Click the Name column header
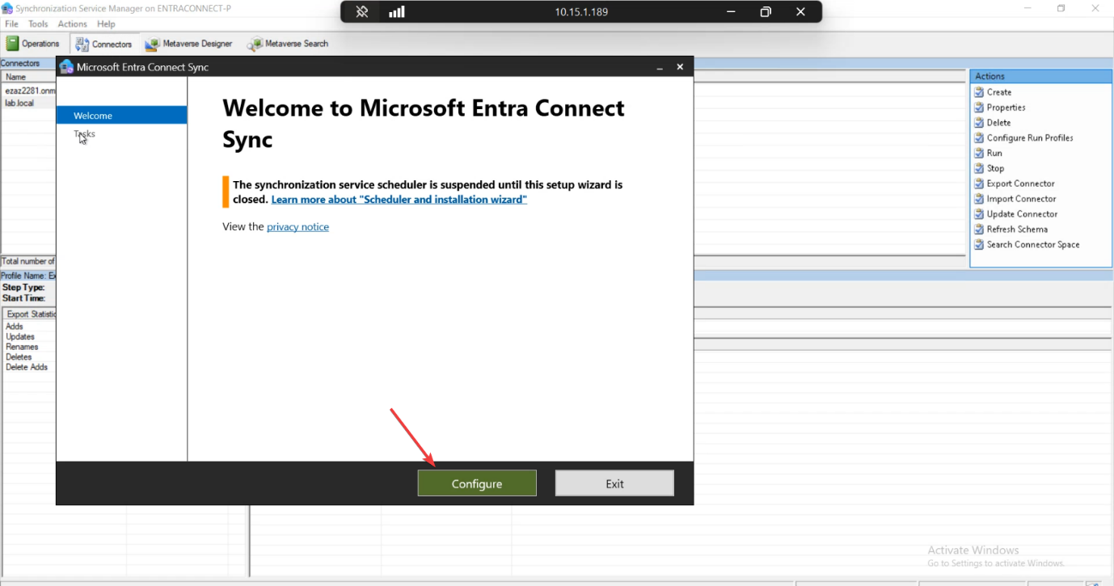This screenshot has width=1114, height=586. pyautogui.click(x=28, y=77)
